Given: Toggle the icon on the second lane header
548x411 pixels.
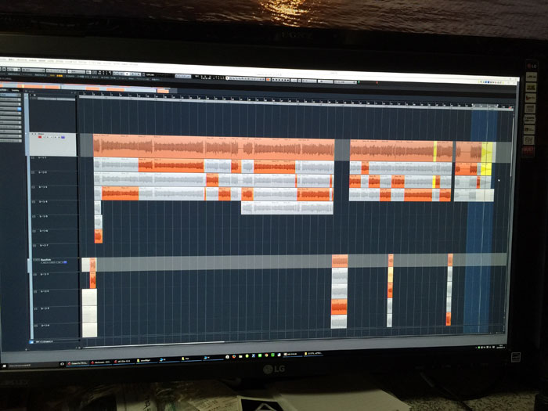Looking at the screenshot, I should (33, 172).
